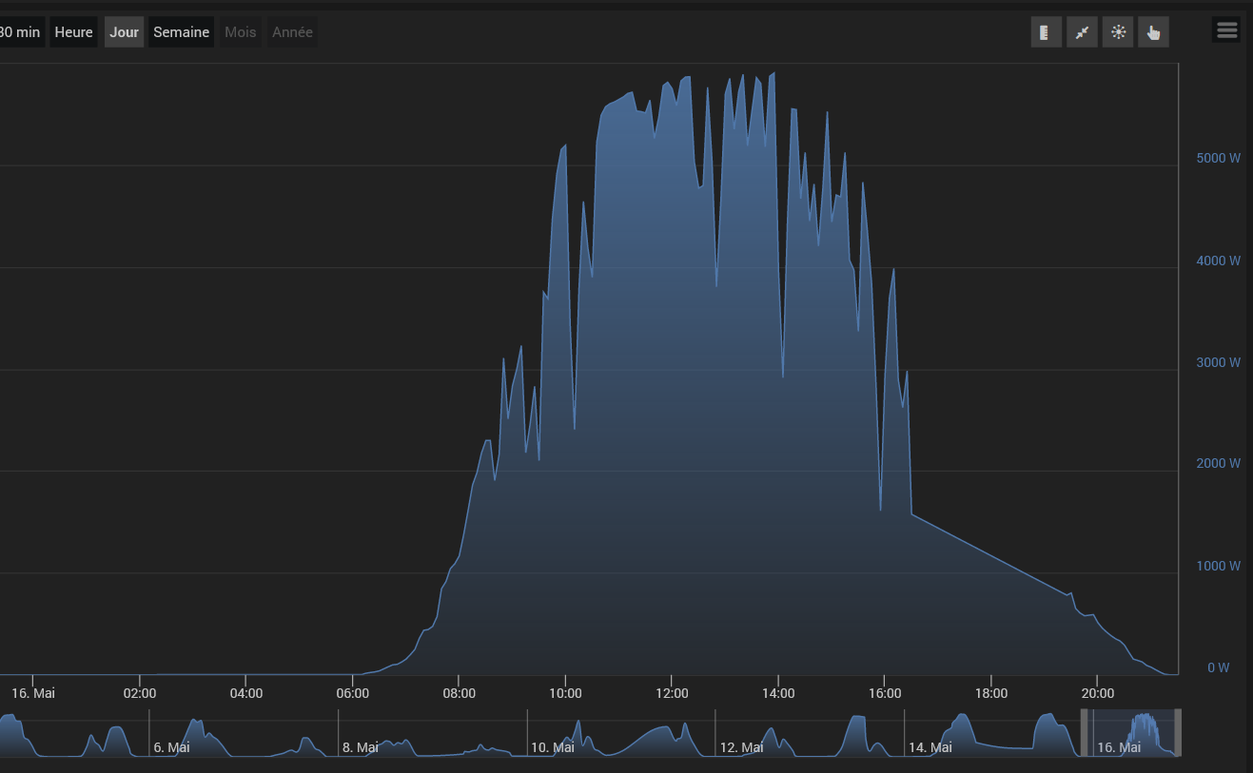Click the navigator's right range handle
Image resolution: width=1253 pixels, height=773 pixels.
coord(1178,733)
